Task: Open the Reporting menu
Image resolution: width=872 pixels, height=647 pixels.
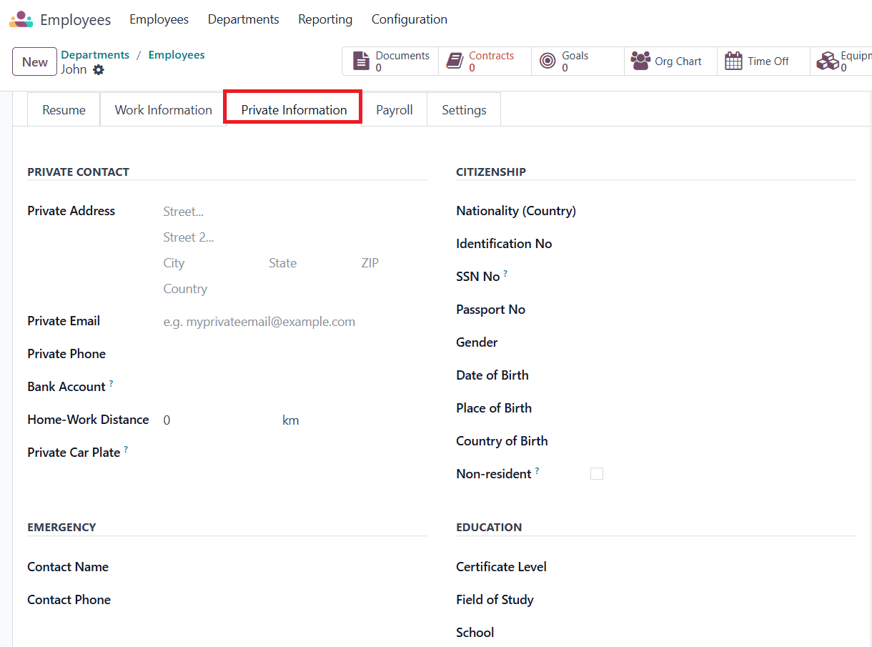Action: tap(325, 19)
